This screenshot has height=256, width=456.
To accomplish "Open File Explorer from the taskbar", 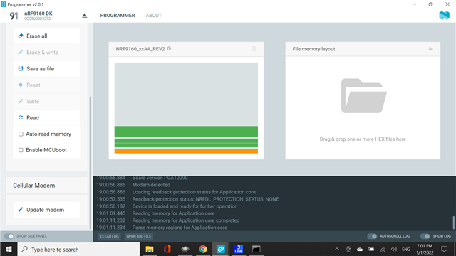I will (150, 249).
